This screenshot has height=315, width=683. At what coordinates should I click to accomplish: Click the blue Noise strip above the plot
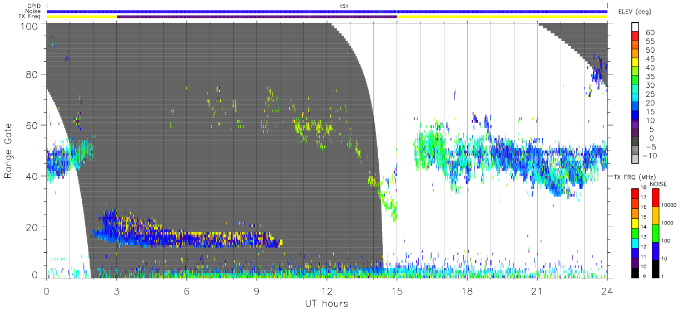[327, 11]
